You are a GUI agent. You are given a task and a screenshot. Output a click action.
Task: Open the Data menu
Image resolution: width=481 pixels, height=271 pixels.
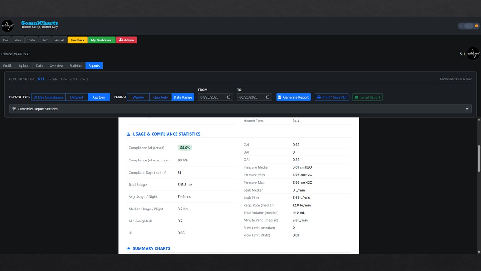pos(31,40)
